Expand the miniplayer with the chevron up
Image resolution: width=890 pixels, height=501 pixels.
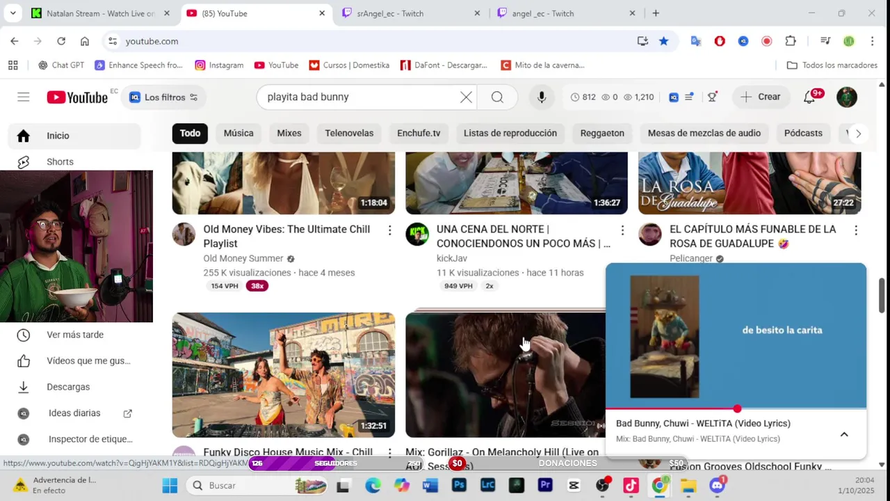(844, 434)
